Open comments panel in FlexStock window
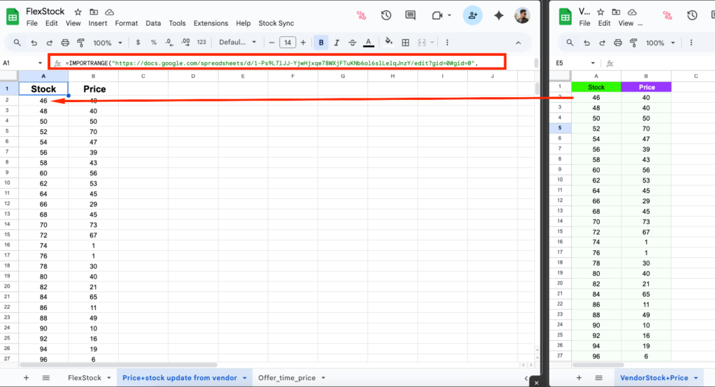Image resolution: width=715 pixels, height=387 pixels. pos(411,15)
